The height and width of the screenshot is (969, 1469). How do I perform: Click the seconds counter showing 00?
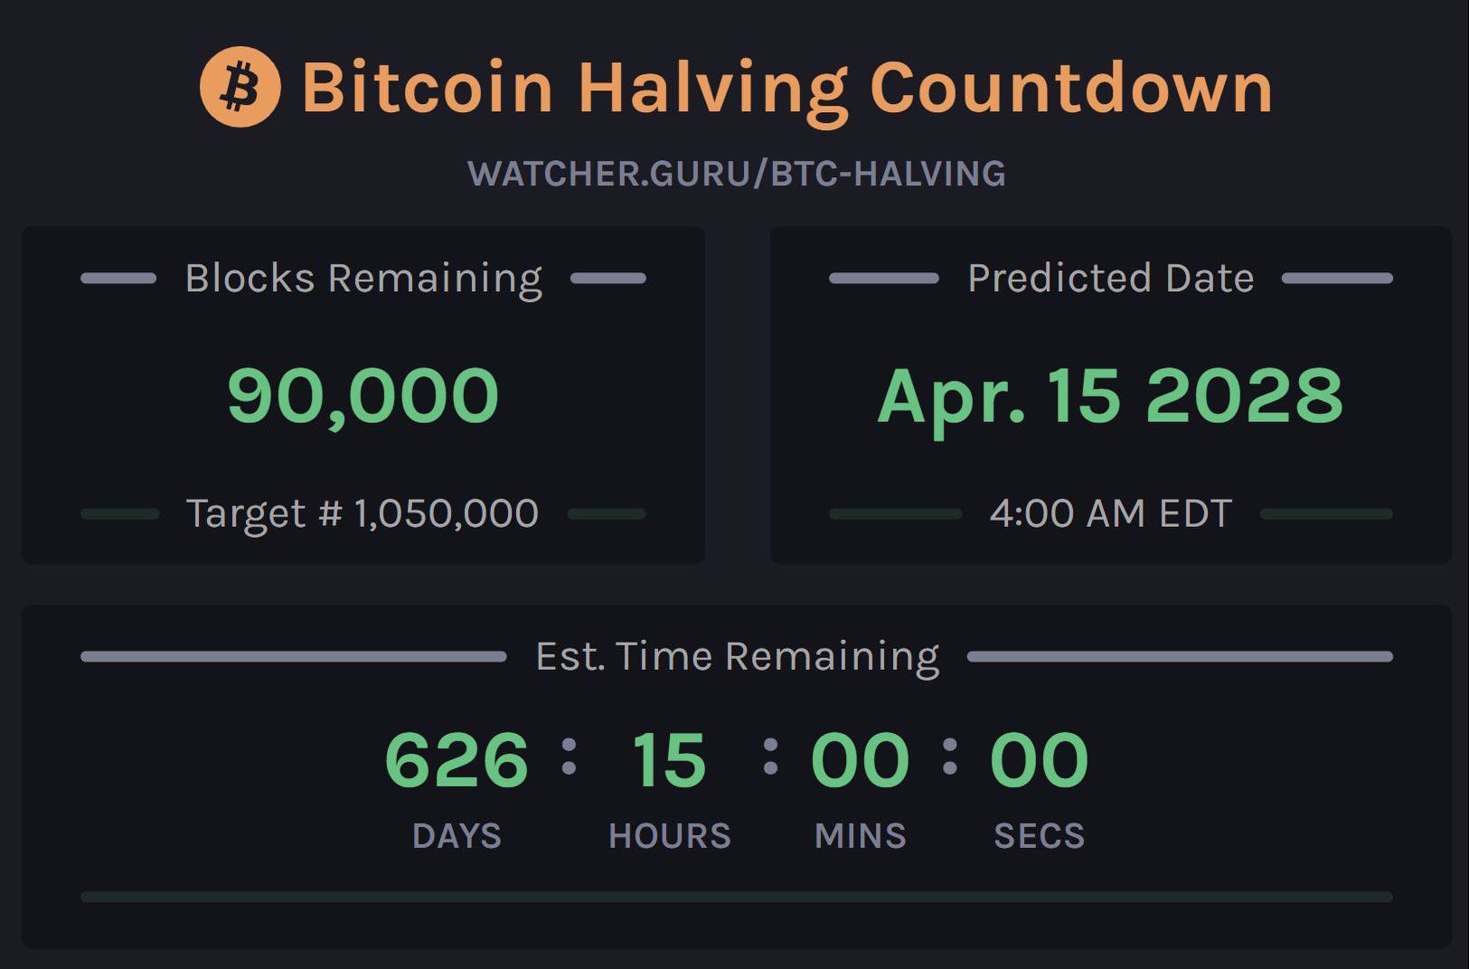click(x=1040, y=760)
